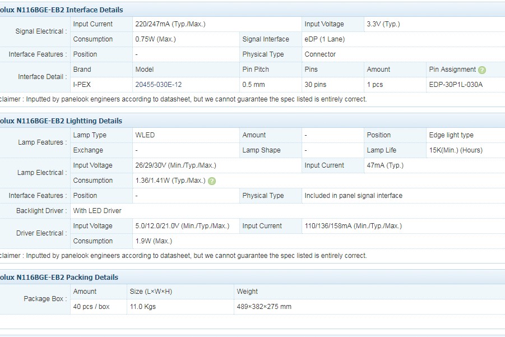Click the Signal Electrical row label
The width and height of the screenshot is (505, 337).
coord(41,31)
